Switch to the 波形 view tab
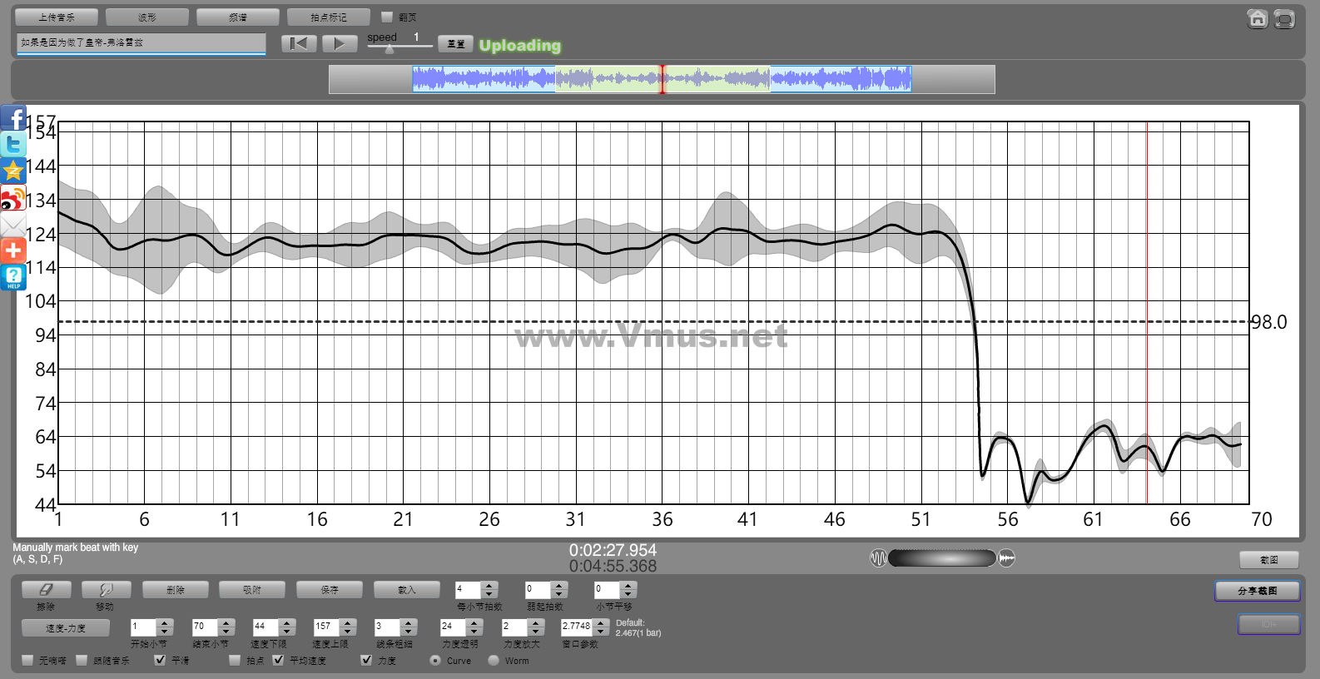This screenshot has width=1320, height=679. point(147,17)
